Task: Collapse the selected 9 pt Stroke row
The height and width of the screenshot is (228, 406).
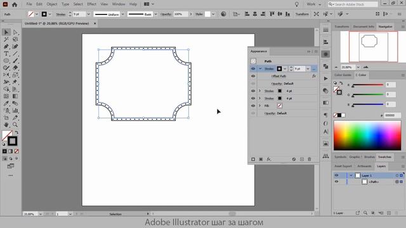Action: tap(260, 69)
